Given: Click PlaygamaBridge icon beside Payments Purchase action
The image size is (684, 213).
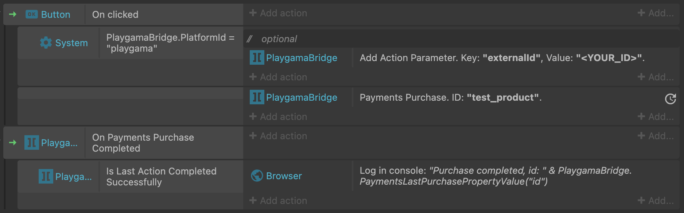Looking at the screenshot, I should coord(257,97).
